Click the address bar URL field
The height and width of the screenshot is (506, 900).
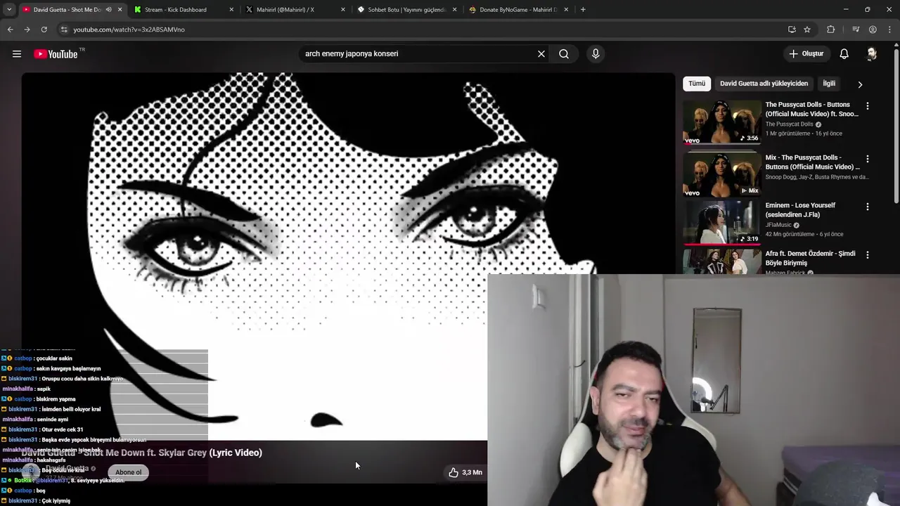click(x=422, y=30)
